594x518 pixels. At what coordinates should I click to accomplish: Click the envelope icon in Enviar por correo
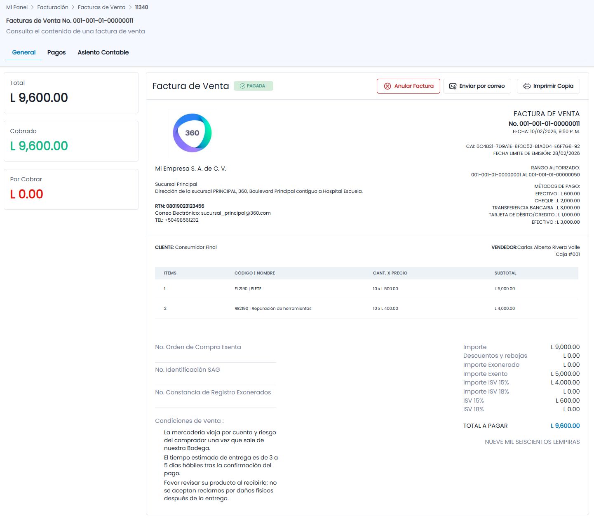[453, 86]
